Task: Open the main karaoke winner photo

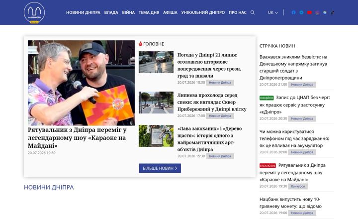Action: [x=81, y=83]
